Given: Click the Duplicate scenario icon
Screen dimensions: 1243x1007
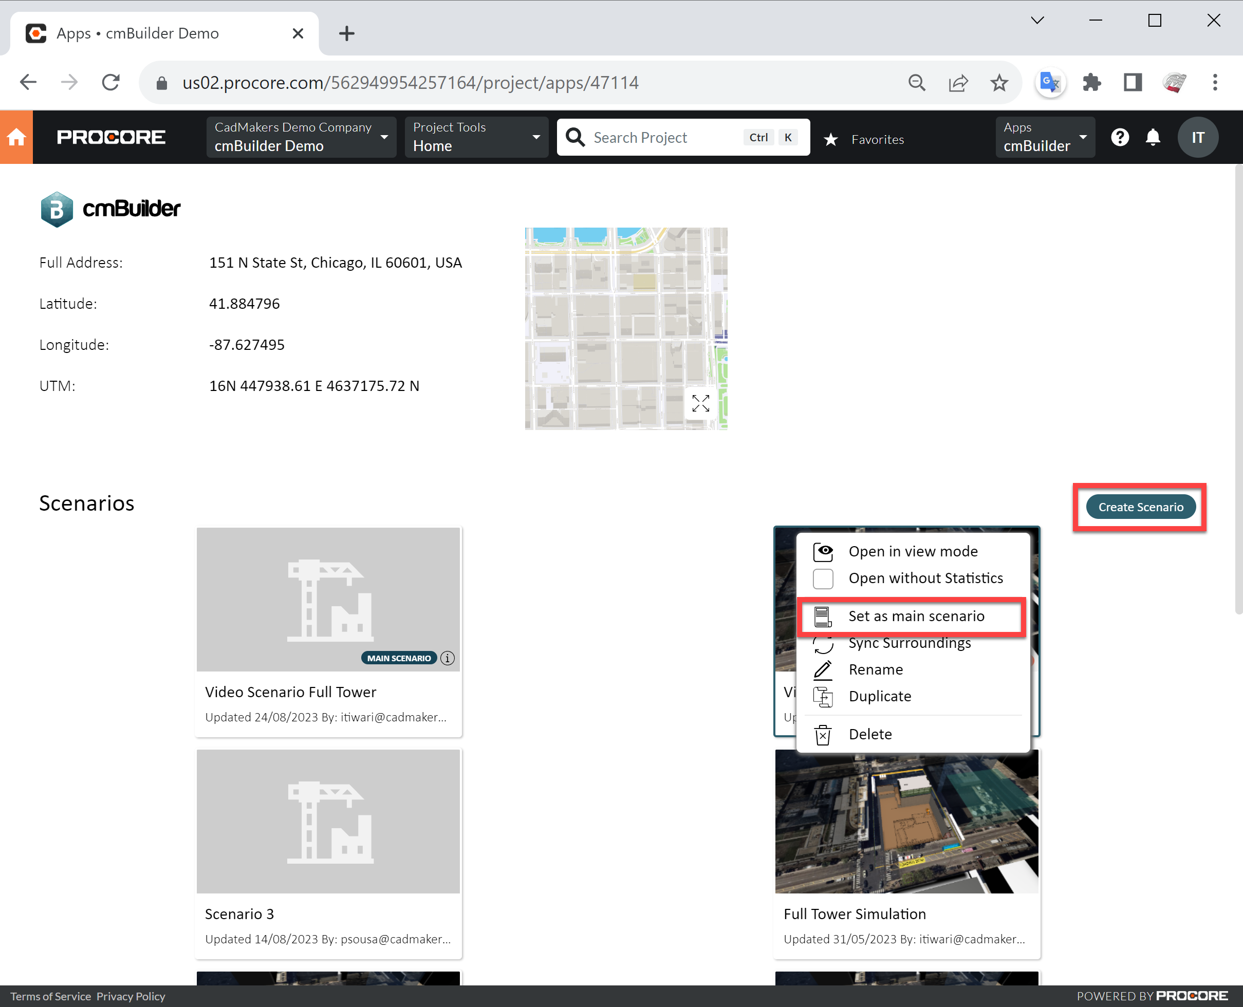Looking at the screenshot, I should click(x=823, y=696).
